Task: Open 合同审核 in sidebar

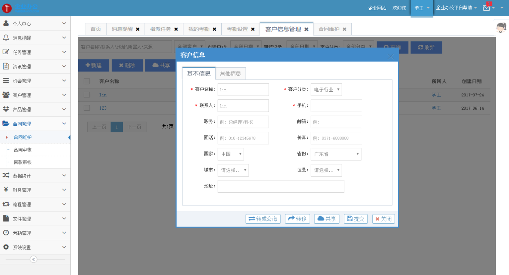Action: click(22, 150)
